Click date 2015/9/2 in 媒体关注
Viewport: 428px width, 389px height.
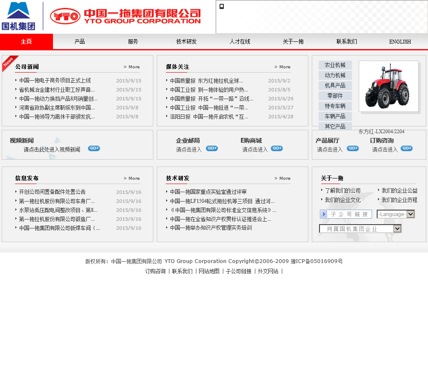(x=279, y=81)
